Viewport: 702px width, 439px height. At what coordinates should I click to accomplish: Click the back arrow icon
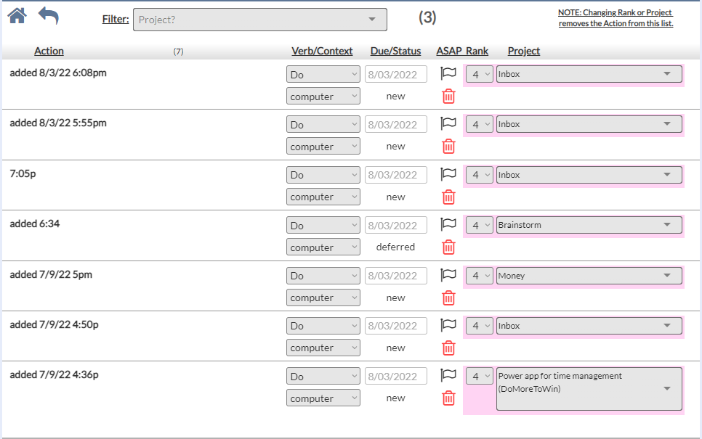[x=49, y=15]
